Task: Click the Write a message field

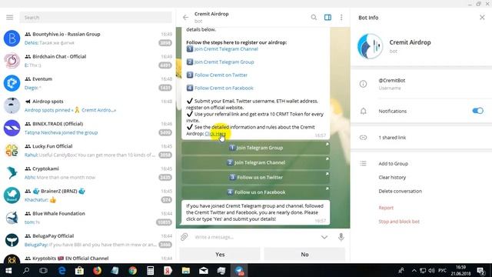Action: click(254, 237)
